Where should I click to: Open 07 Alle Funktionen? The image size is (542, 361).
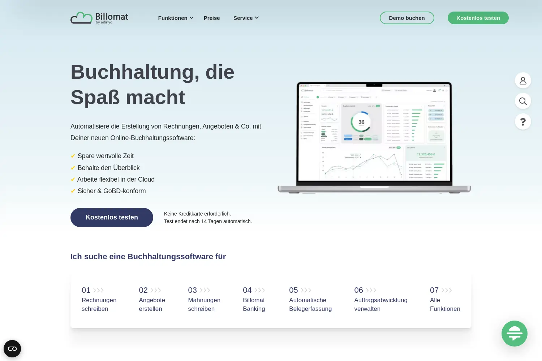point(445,299)
